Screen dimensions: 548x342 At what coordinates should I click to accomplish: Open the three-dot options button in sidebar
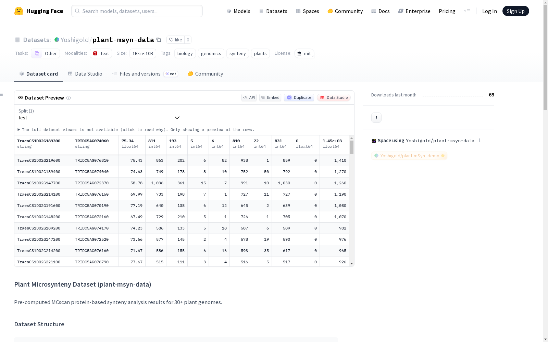click(376, 118)
